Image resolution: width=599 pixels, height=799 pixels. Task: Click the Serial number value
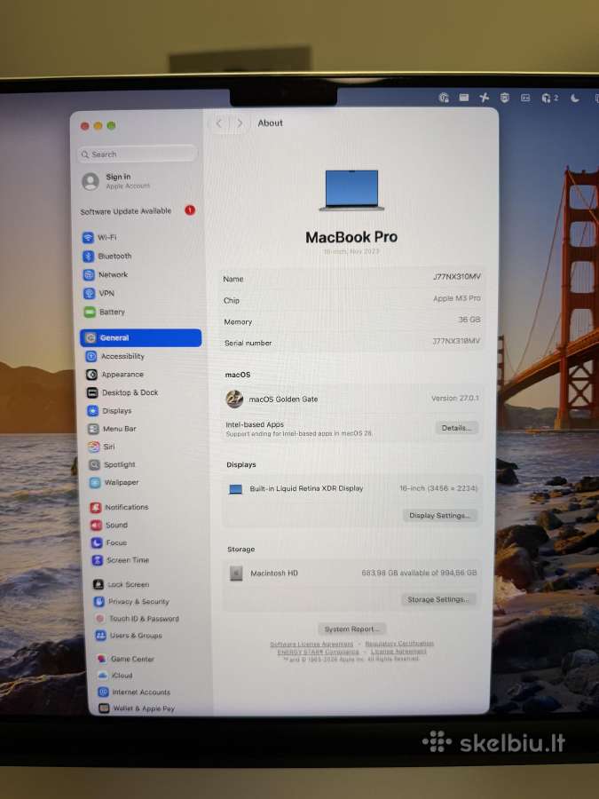[x=456, y=341]
